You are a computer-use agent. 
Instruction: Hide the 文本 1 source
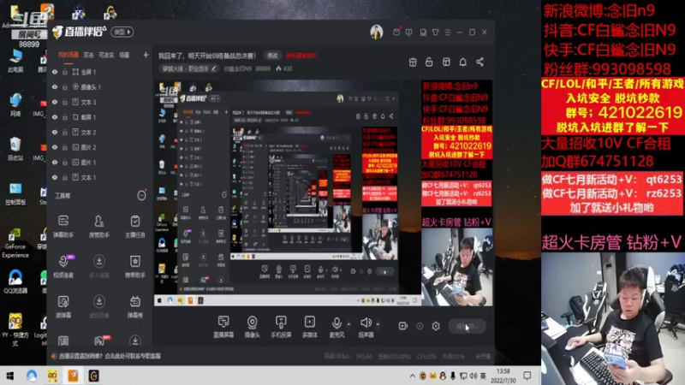[x=55, y=177]
